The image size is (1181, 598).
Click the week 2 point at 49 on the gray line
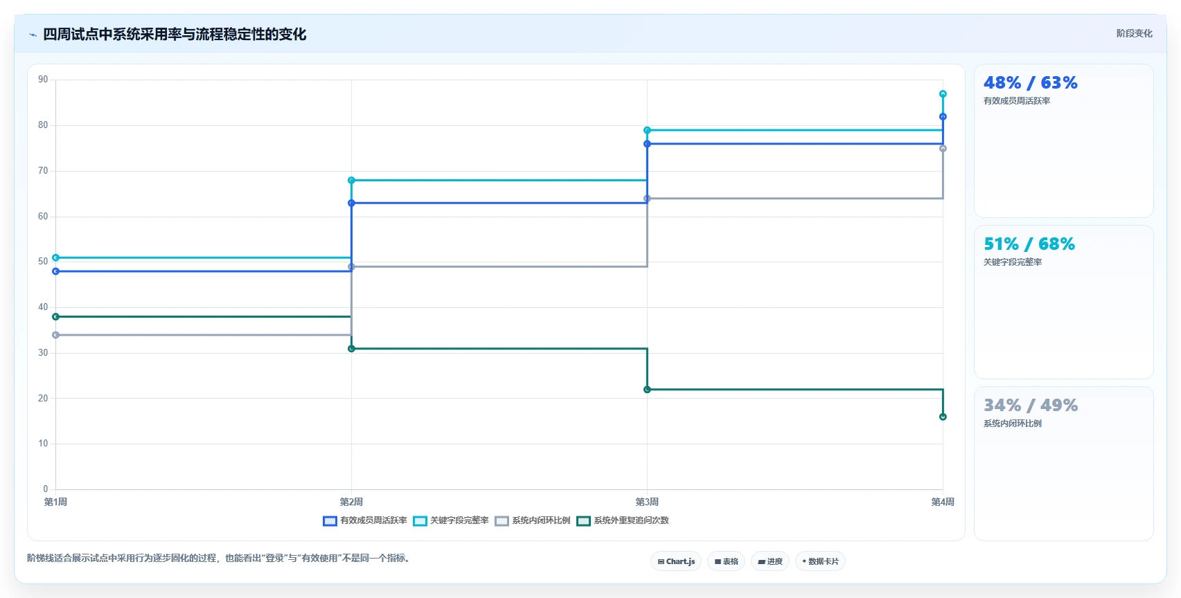pyautogui.click(x=351, y=266)
